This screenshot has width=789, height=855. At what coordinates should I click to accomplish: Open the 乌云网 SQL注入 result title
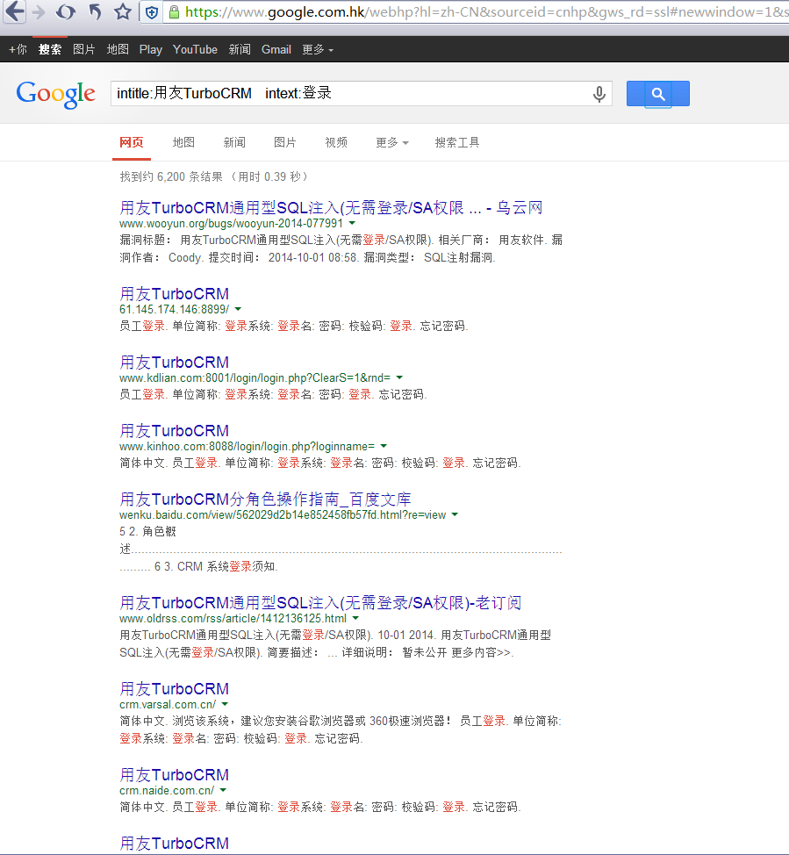coord(331,208)
